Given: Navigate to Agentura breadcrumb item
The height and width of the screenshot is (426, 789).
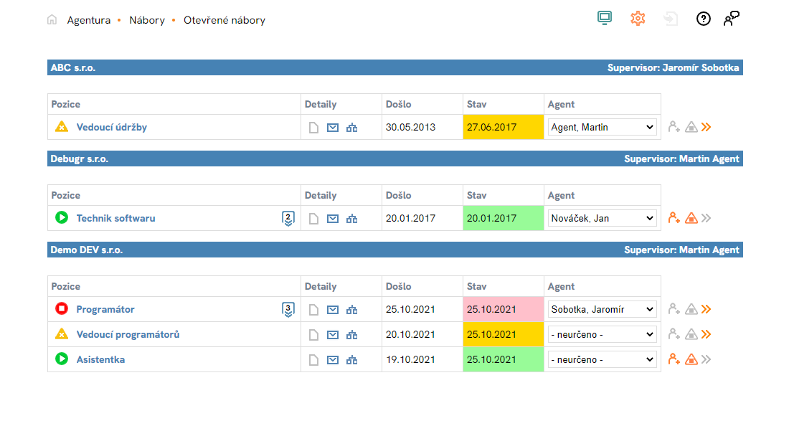Looking at the screenshot, I should pos(88,20).
